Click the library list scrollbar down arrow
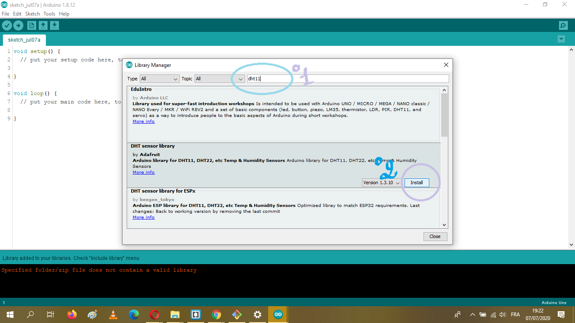 [445, 225]
